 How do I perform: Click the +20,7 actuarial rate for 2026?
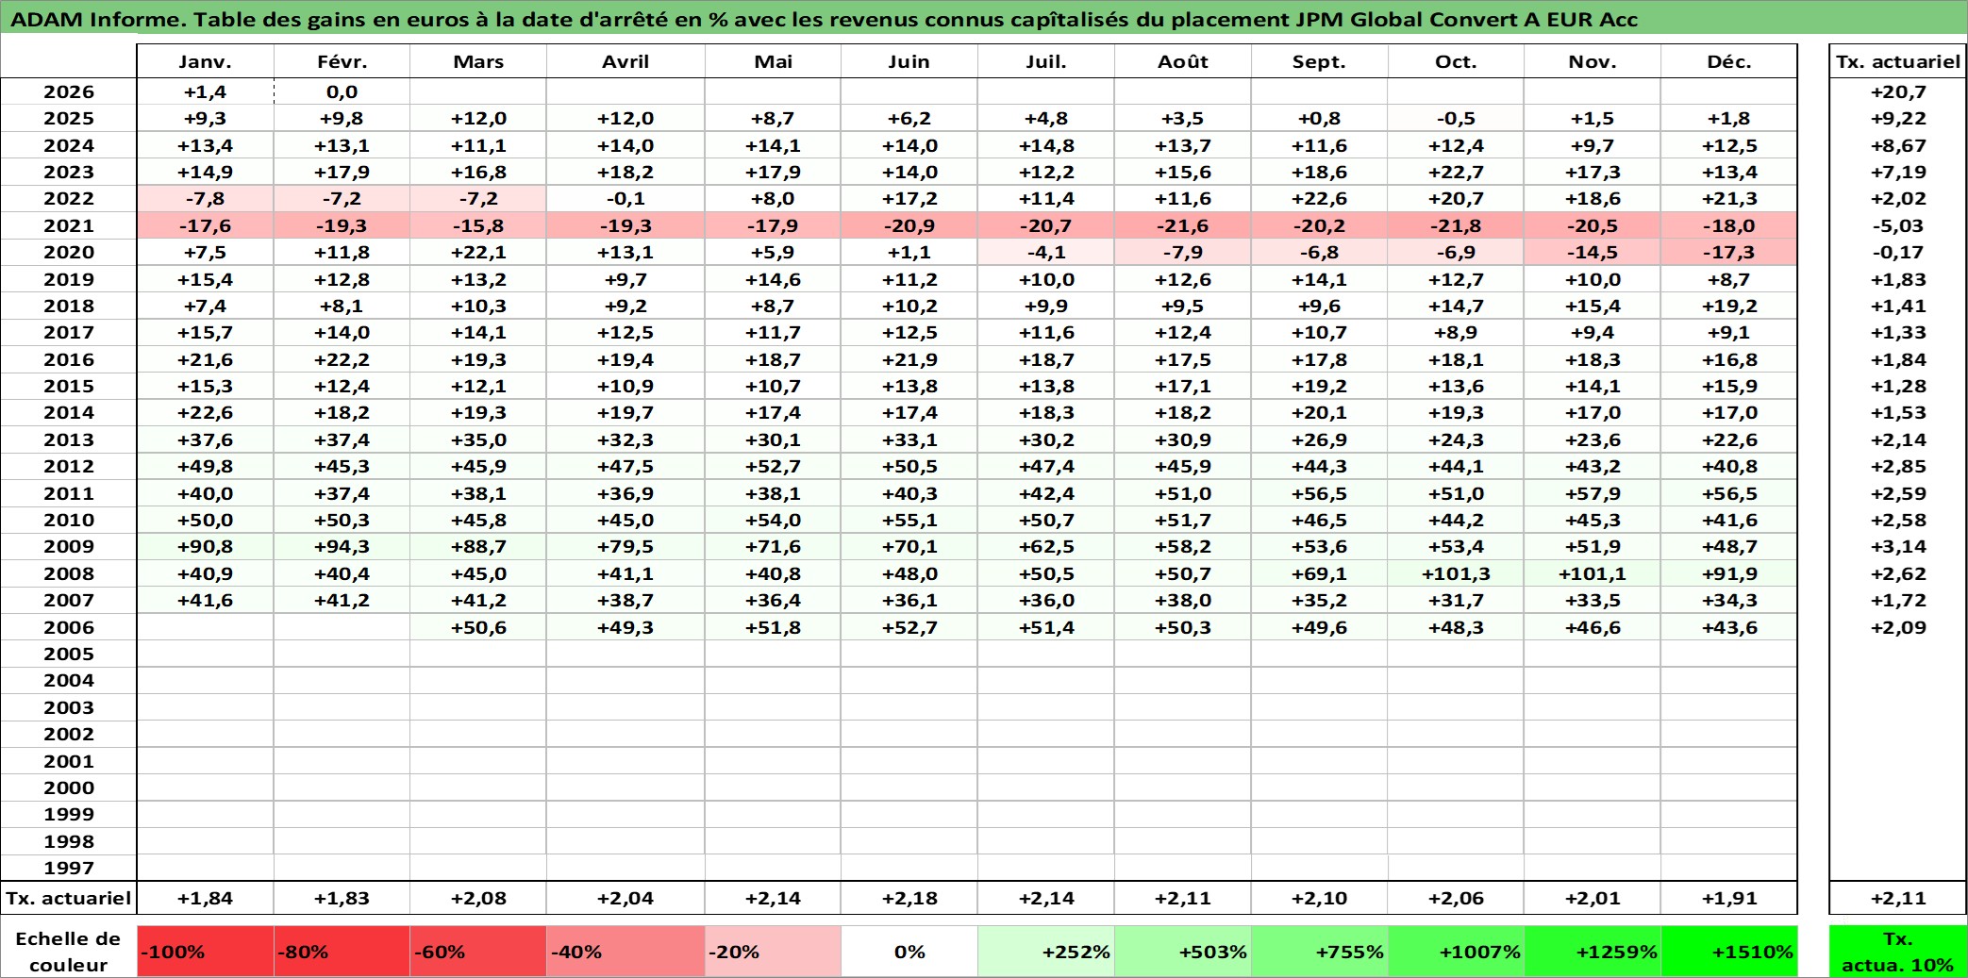pos(1897,91)
